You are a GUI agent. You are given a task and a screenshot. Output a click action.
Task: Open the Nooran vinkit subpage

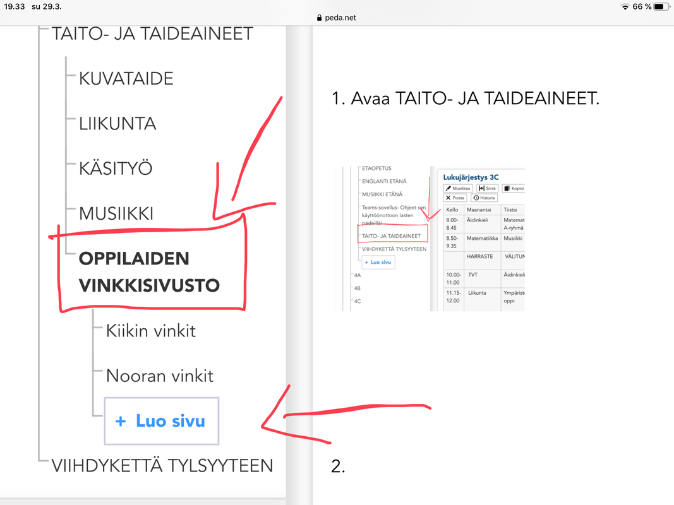click(x=160, y=376)
